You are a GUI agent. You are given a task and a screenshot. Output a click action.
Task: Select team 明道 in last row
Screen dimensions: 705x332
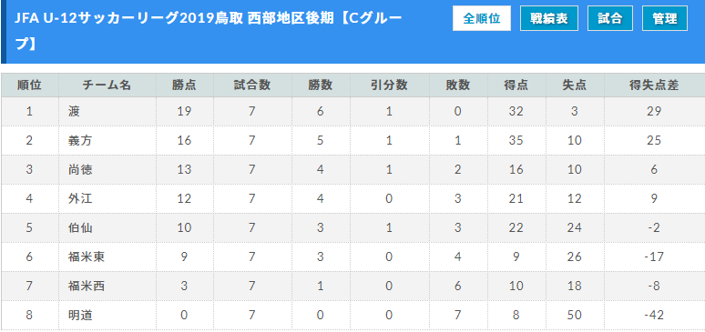coord(80,316)
